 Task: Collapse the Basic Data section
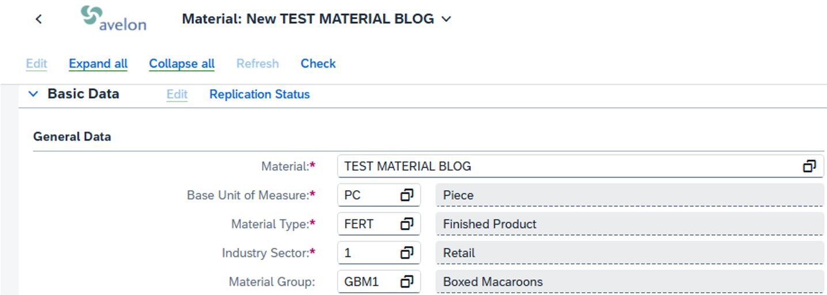pos(33,94)
